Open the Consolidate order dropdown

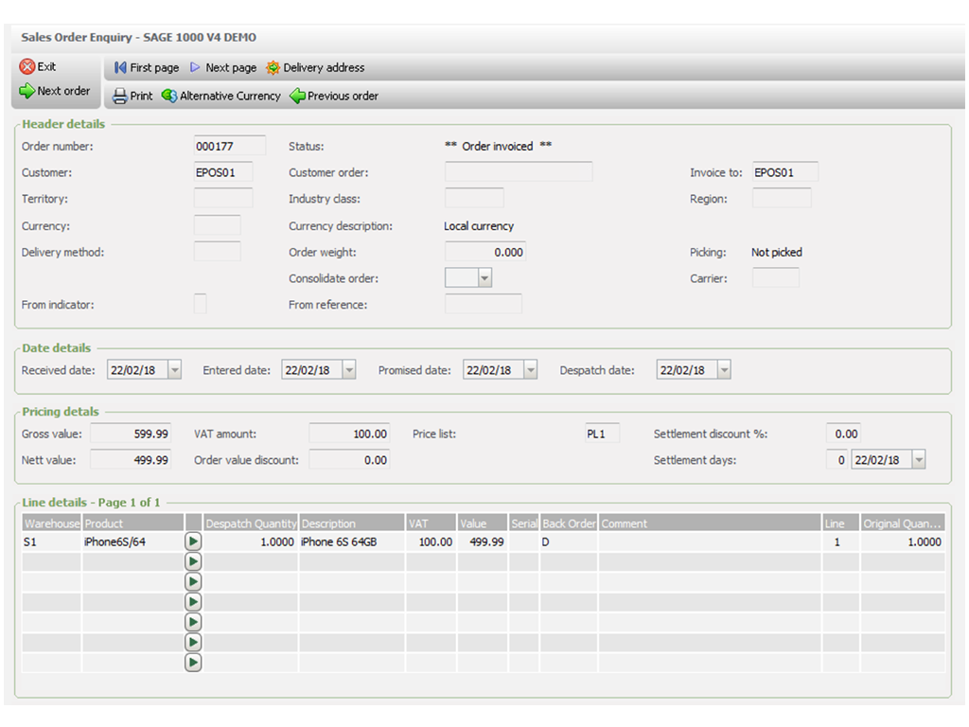[x=484, y=278]
